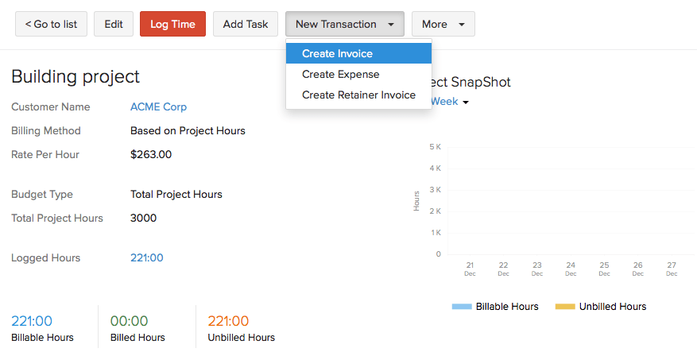Image resolution: width=697 pixels, height=356 pixels.
Task: Select Create Invoice from the menu
Action: point(337,54)
